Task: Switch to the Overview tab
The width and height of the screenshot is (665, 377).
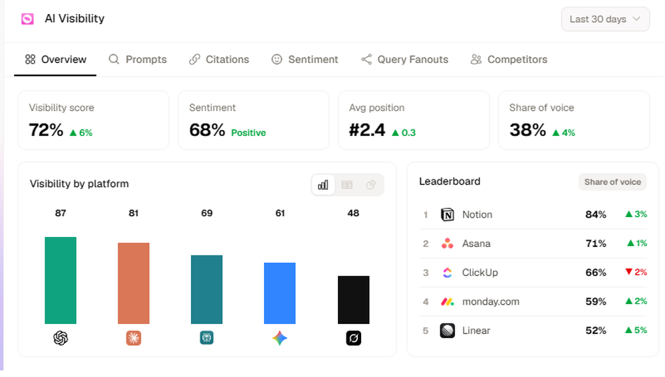Action: tap(55, 60)
